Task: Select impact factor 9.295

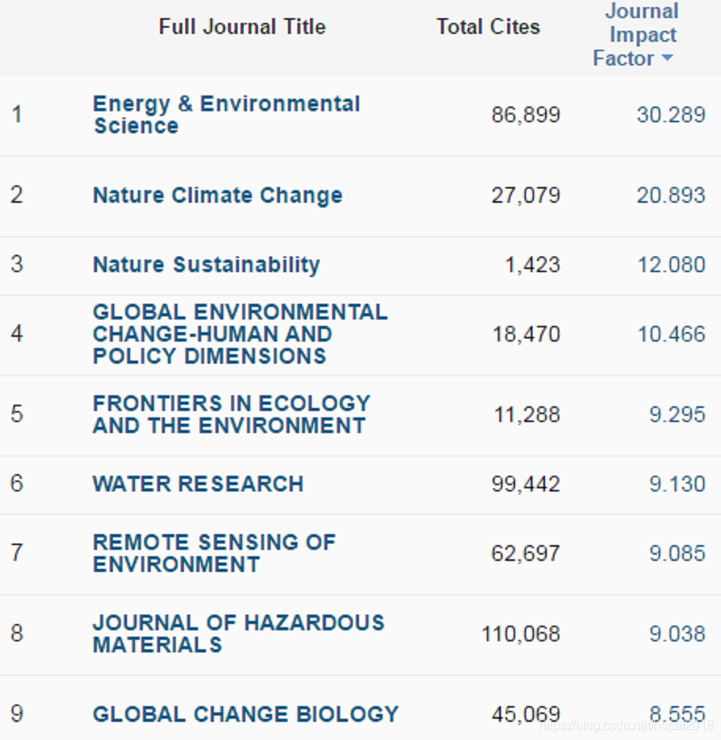Action: pyautogui.click(x=677, y=415)
